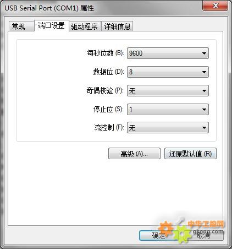Click the 9600 value in 每秒位数 field

136,53
